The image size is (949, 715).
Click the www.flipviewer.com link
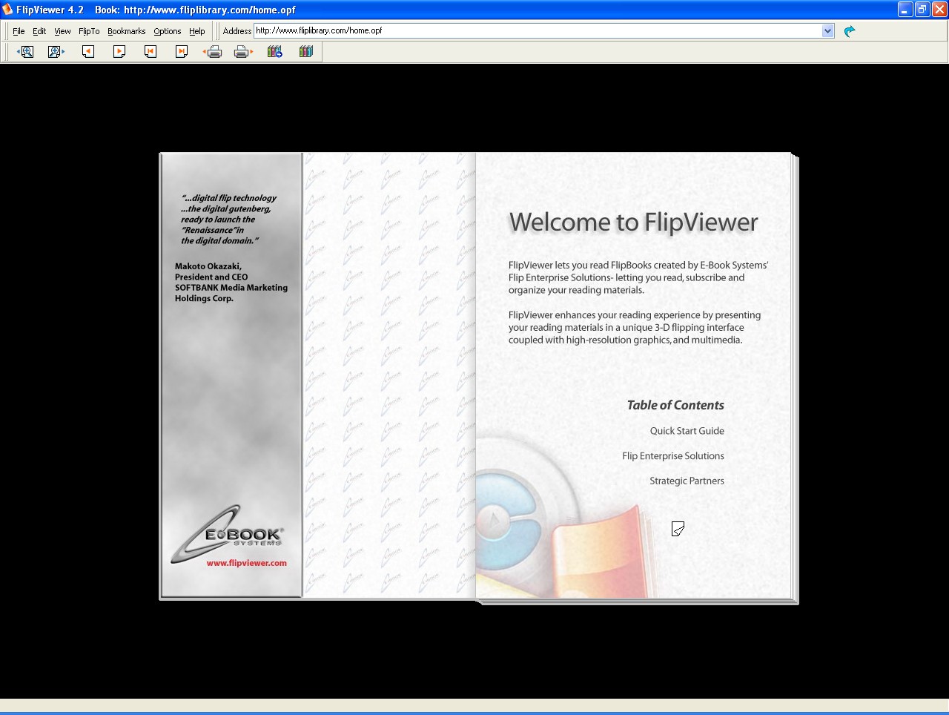coord(246,563)
